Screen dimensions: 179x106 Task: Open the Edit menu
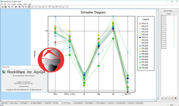(x=5, y=4)
